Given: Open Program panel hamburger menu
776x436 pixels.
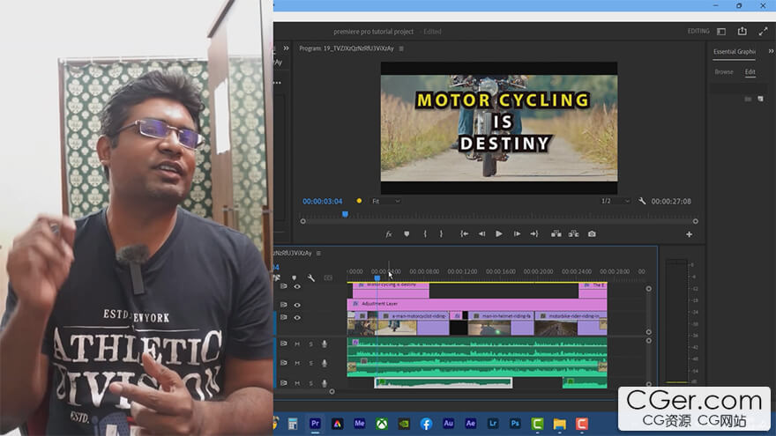Looking at the screenshot, I should point(401,48).
